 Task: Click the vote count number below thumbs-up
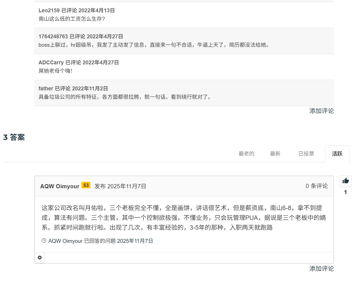pos(345,192)
